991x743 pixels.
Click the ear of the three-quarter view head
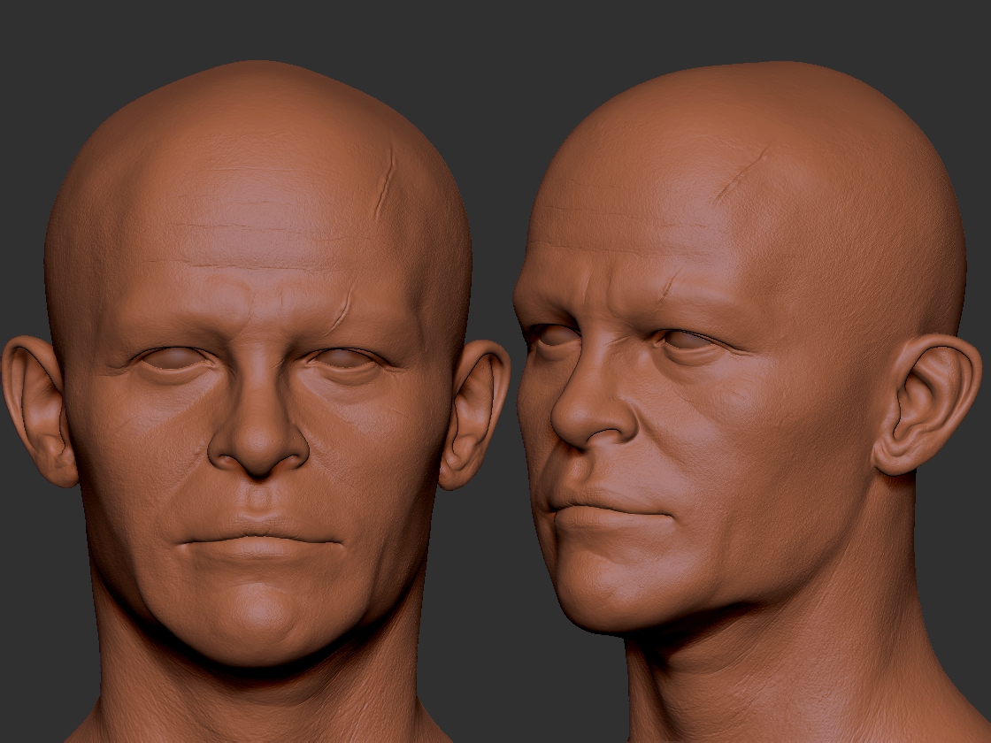coord(923,406)
